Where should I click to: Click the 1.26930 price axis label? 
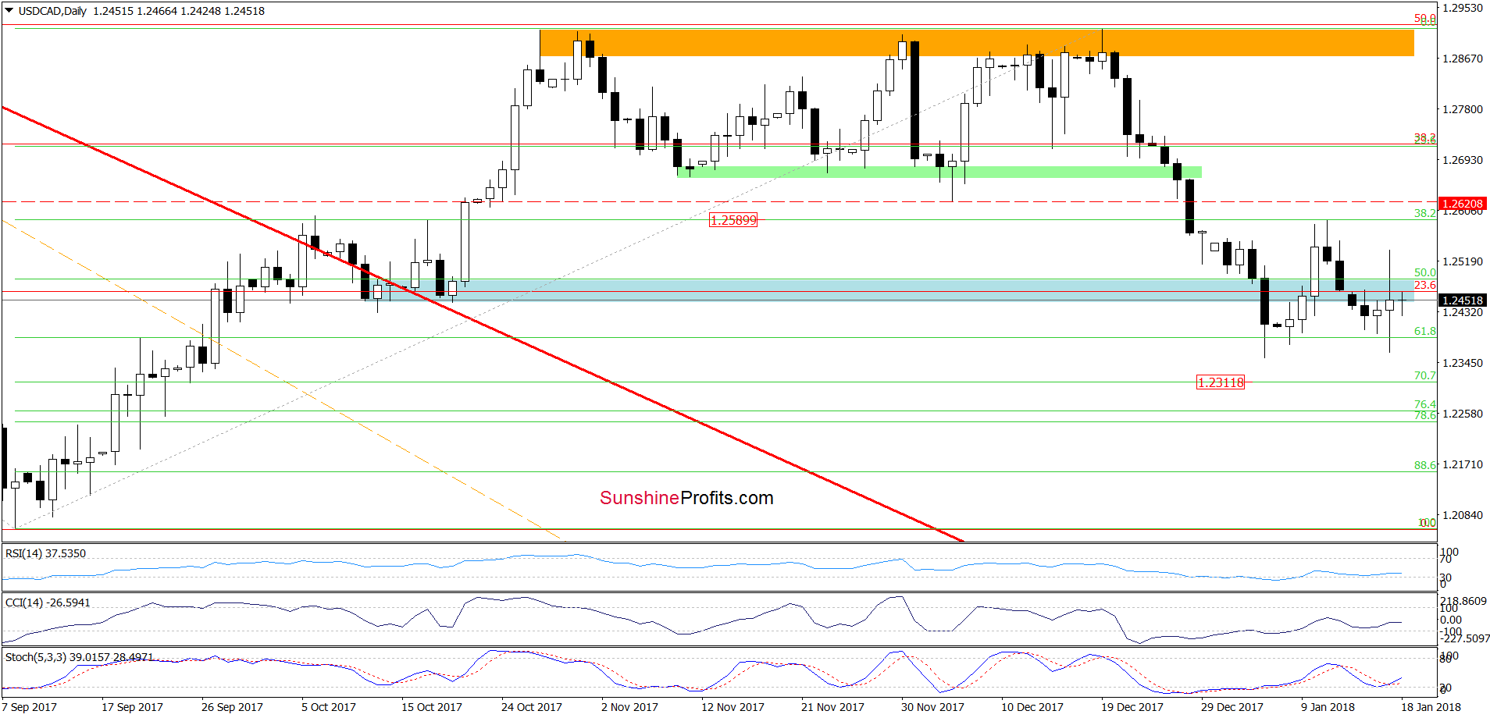click(x=1462, y=160)
